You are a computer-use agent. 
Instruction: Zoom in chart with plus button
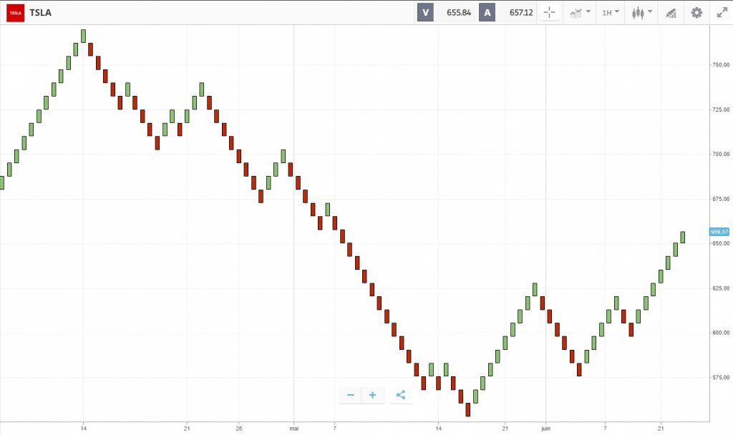(372, 395)
